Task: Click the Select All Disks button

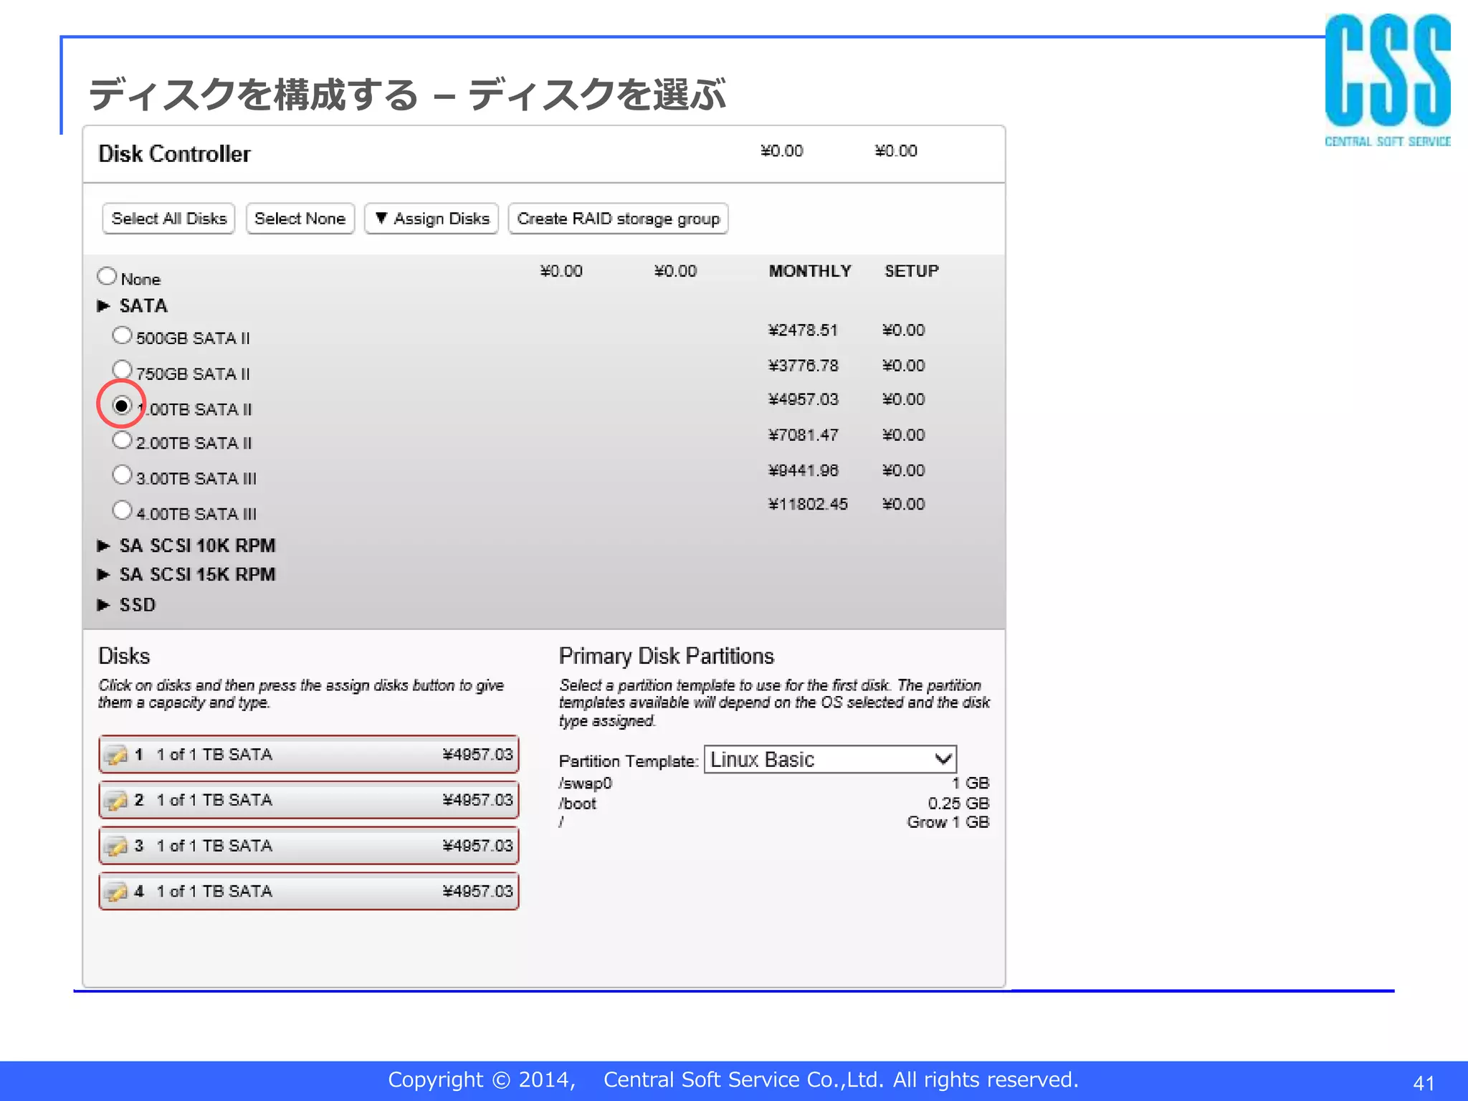Action: tap(168, 219)
